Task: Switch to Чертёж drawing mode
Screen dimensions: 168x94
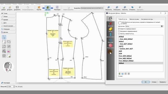Action: click(x=39, y=8)
